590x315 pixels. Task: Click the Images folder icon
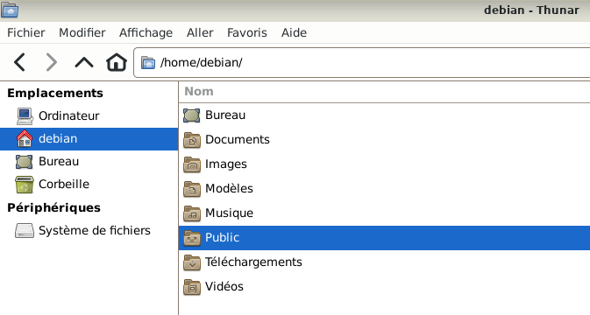[192, 164]
